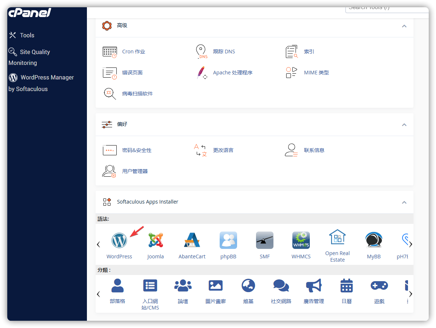Launch the WHMCS installer icon
This screenshot has width=436, height=328.
301,240
